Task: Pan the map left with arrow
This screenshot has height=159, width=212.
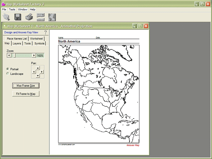Action: click(34, 72)
